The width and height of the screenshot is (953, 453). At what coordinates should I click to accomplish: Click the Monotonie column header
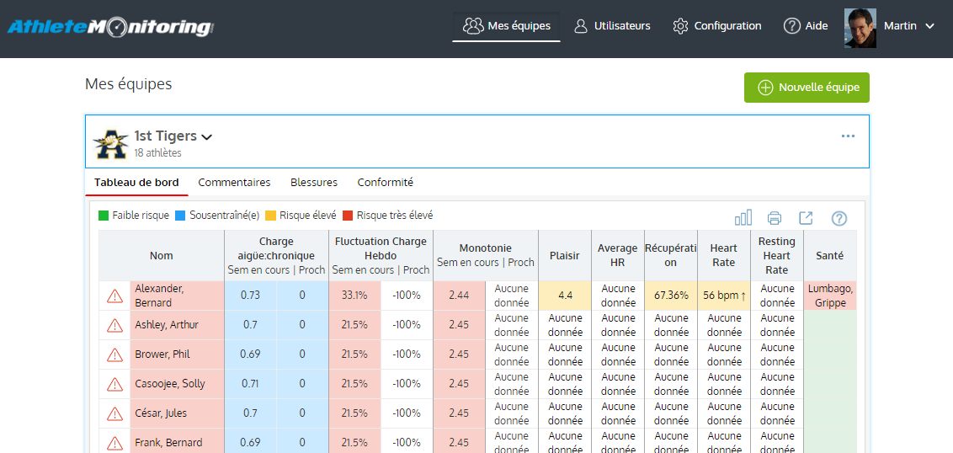tap(486, 255)
